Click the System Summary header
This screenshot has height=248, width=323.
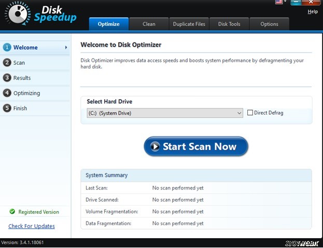click(x=196, y=175)
